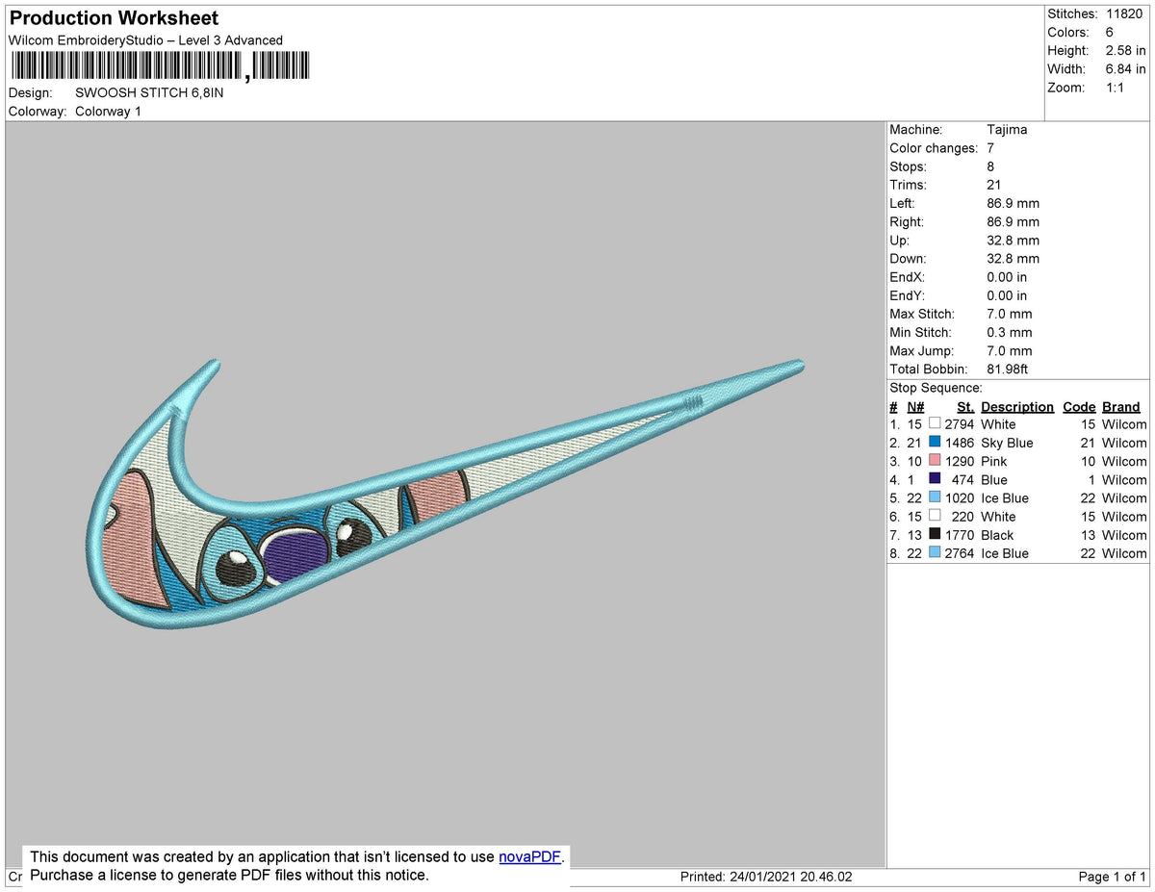
Task: Click the Black thread swatch
Action: click(934, 535)
